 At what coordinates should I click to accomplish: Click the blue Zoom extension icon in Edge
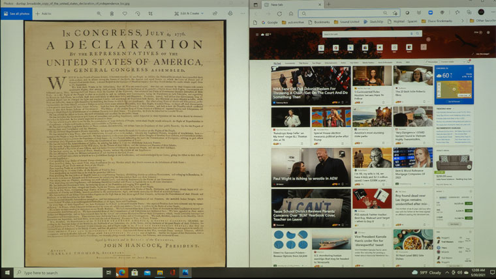(431, 12)
